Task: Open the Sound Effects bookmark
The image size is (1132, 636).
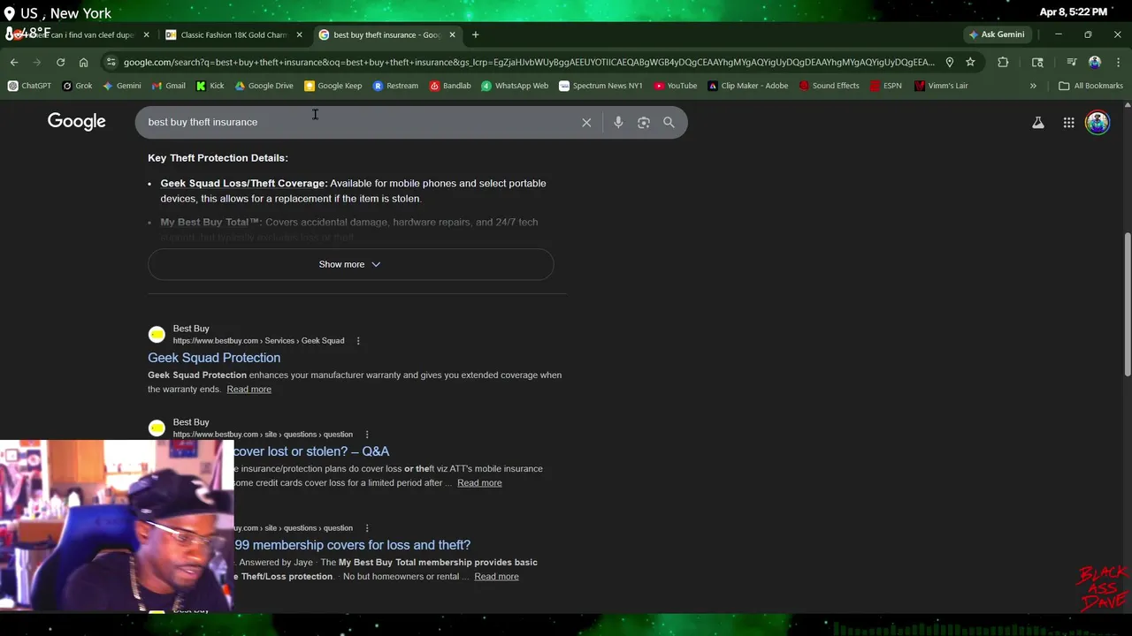Action: 829,86
